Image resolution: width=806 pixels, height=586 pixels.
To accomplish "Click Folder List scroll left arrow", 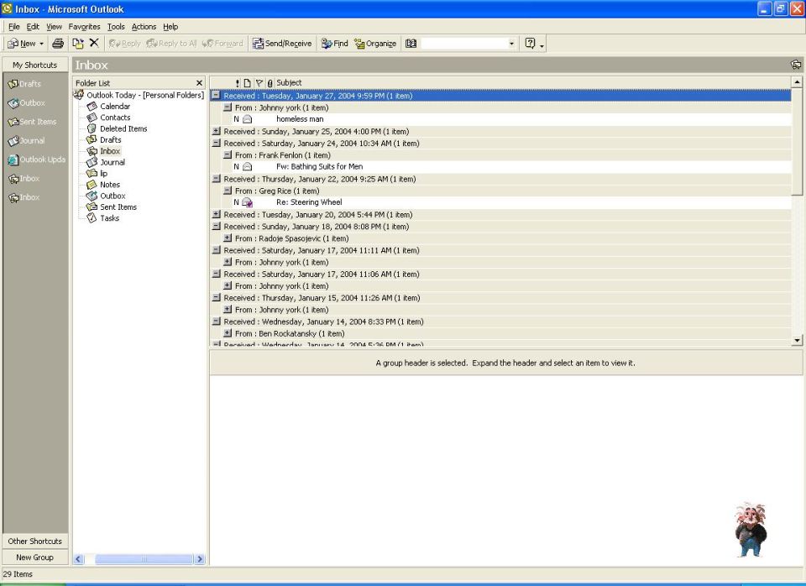I will coord(79,559).
